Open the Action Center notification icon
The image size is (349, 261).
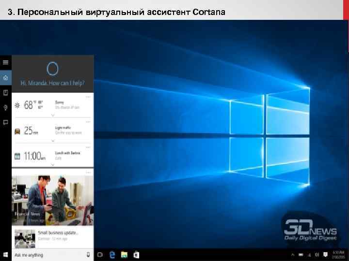coord(325,255)
